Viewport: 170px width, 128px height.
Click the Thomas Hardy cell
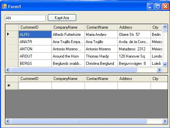[101, 56]
